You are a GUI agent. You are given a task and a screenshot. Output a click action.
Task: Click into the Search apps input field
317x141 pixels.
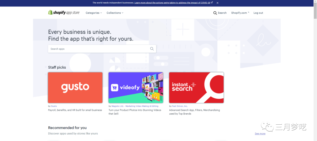(x=102, y=49)
